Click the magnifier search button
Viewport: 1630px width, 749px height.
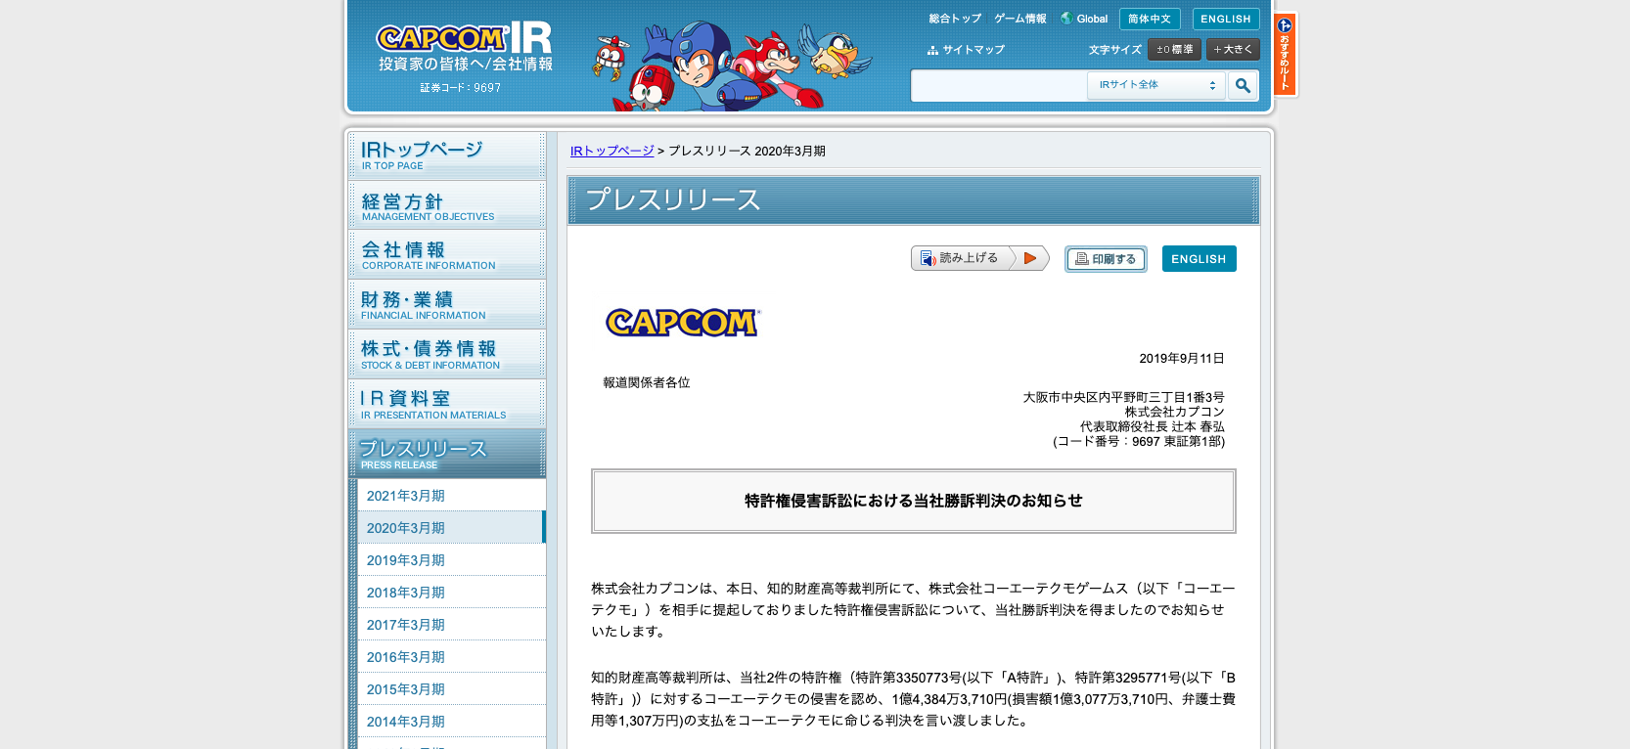[x=1243, y=86]
